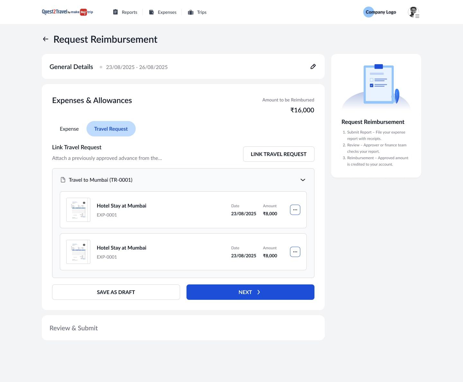The width and height of the screenshot is (463, 382).
Task: Collapse the Travel to Mumbai (TR-0001) section
Action: coord(303,180)
